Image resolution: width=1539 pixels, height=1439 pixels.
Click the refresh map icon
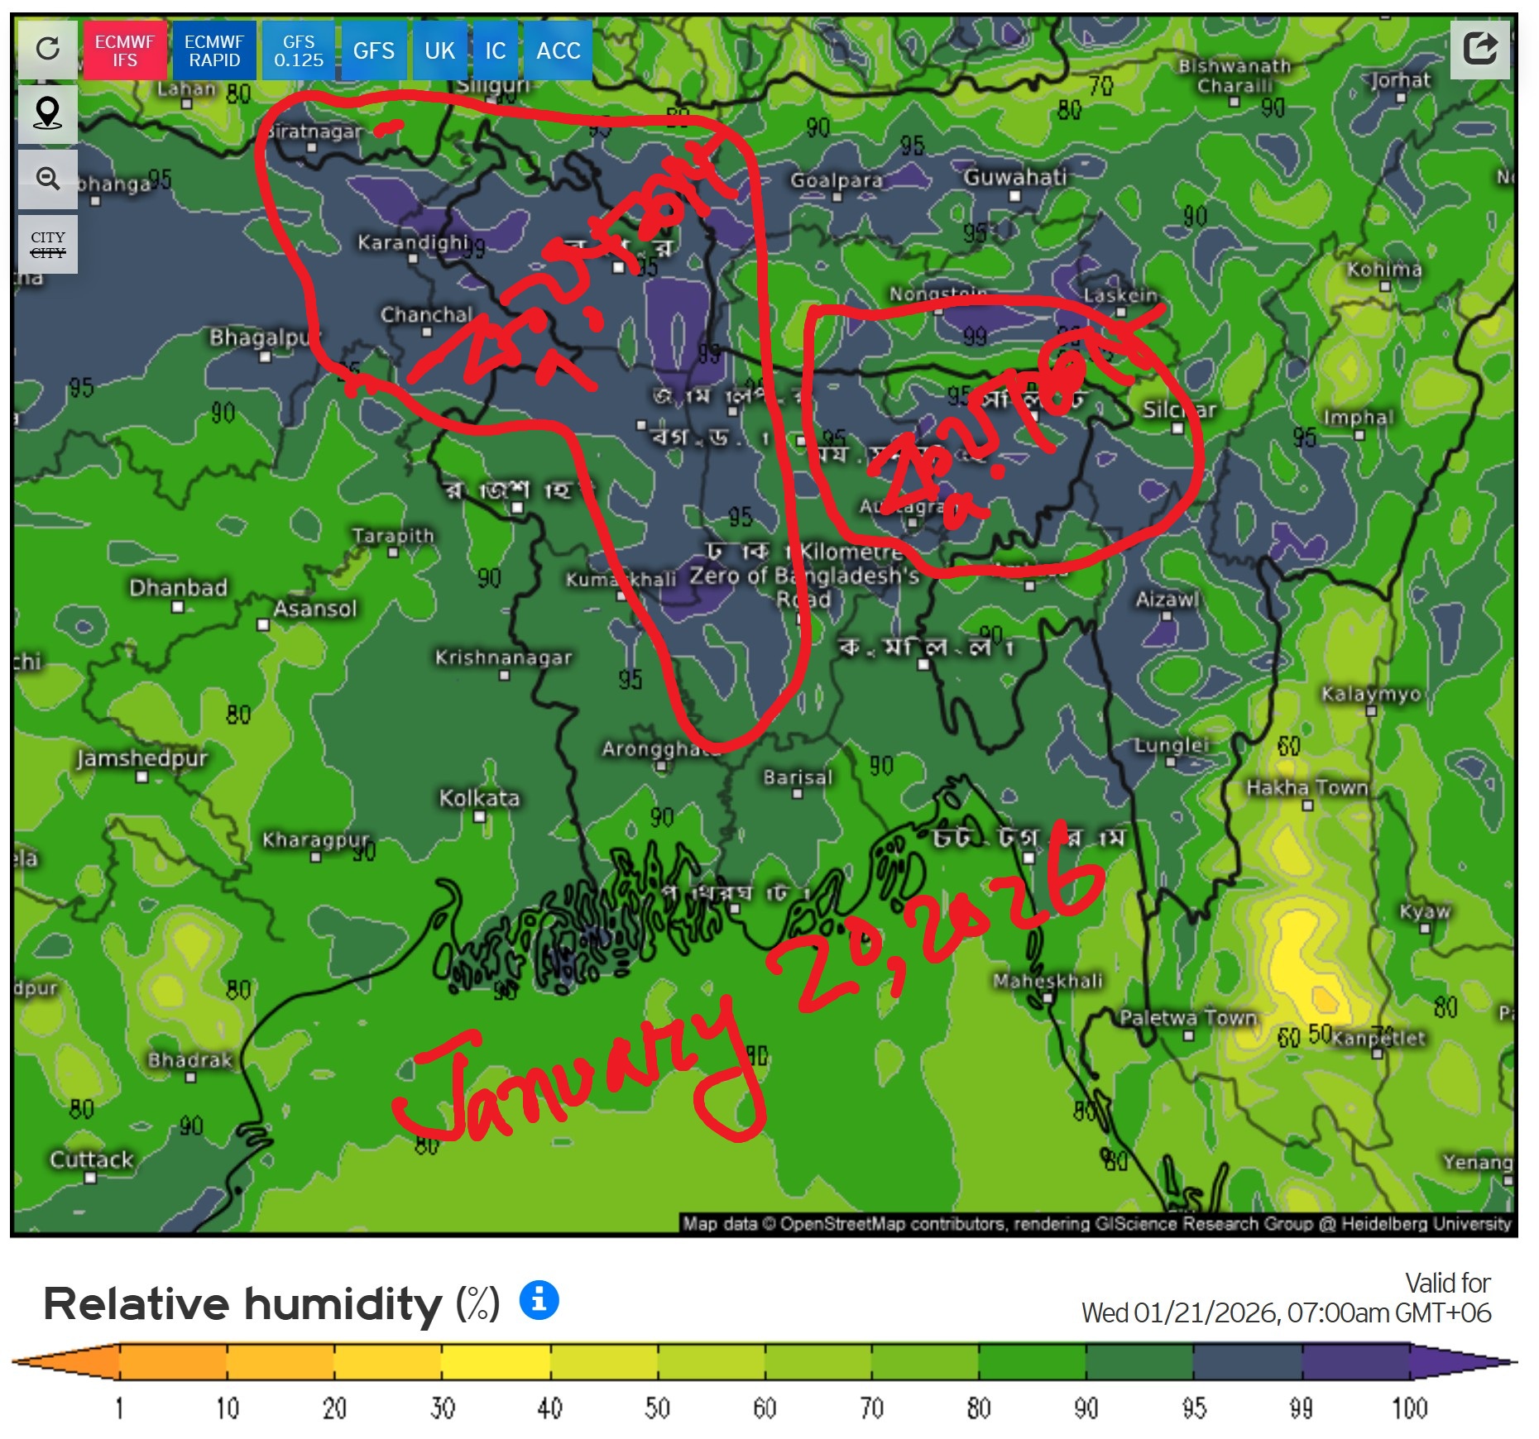[x=48, y=50]
